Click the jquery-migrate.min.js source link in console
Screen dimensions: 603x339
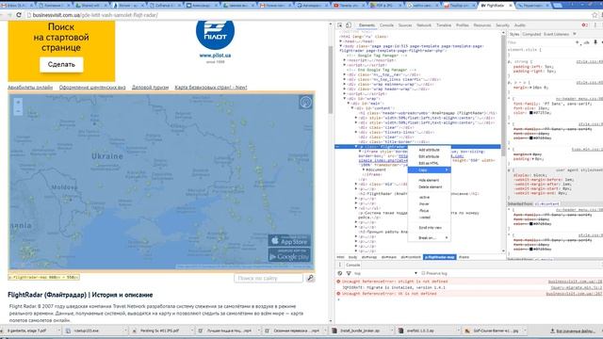[577, 287]
